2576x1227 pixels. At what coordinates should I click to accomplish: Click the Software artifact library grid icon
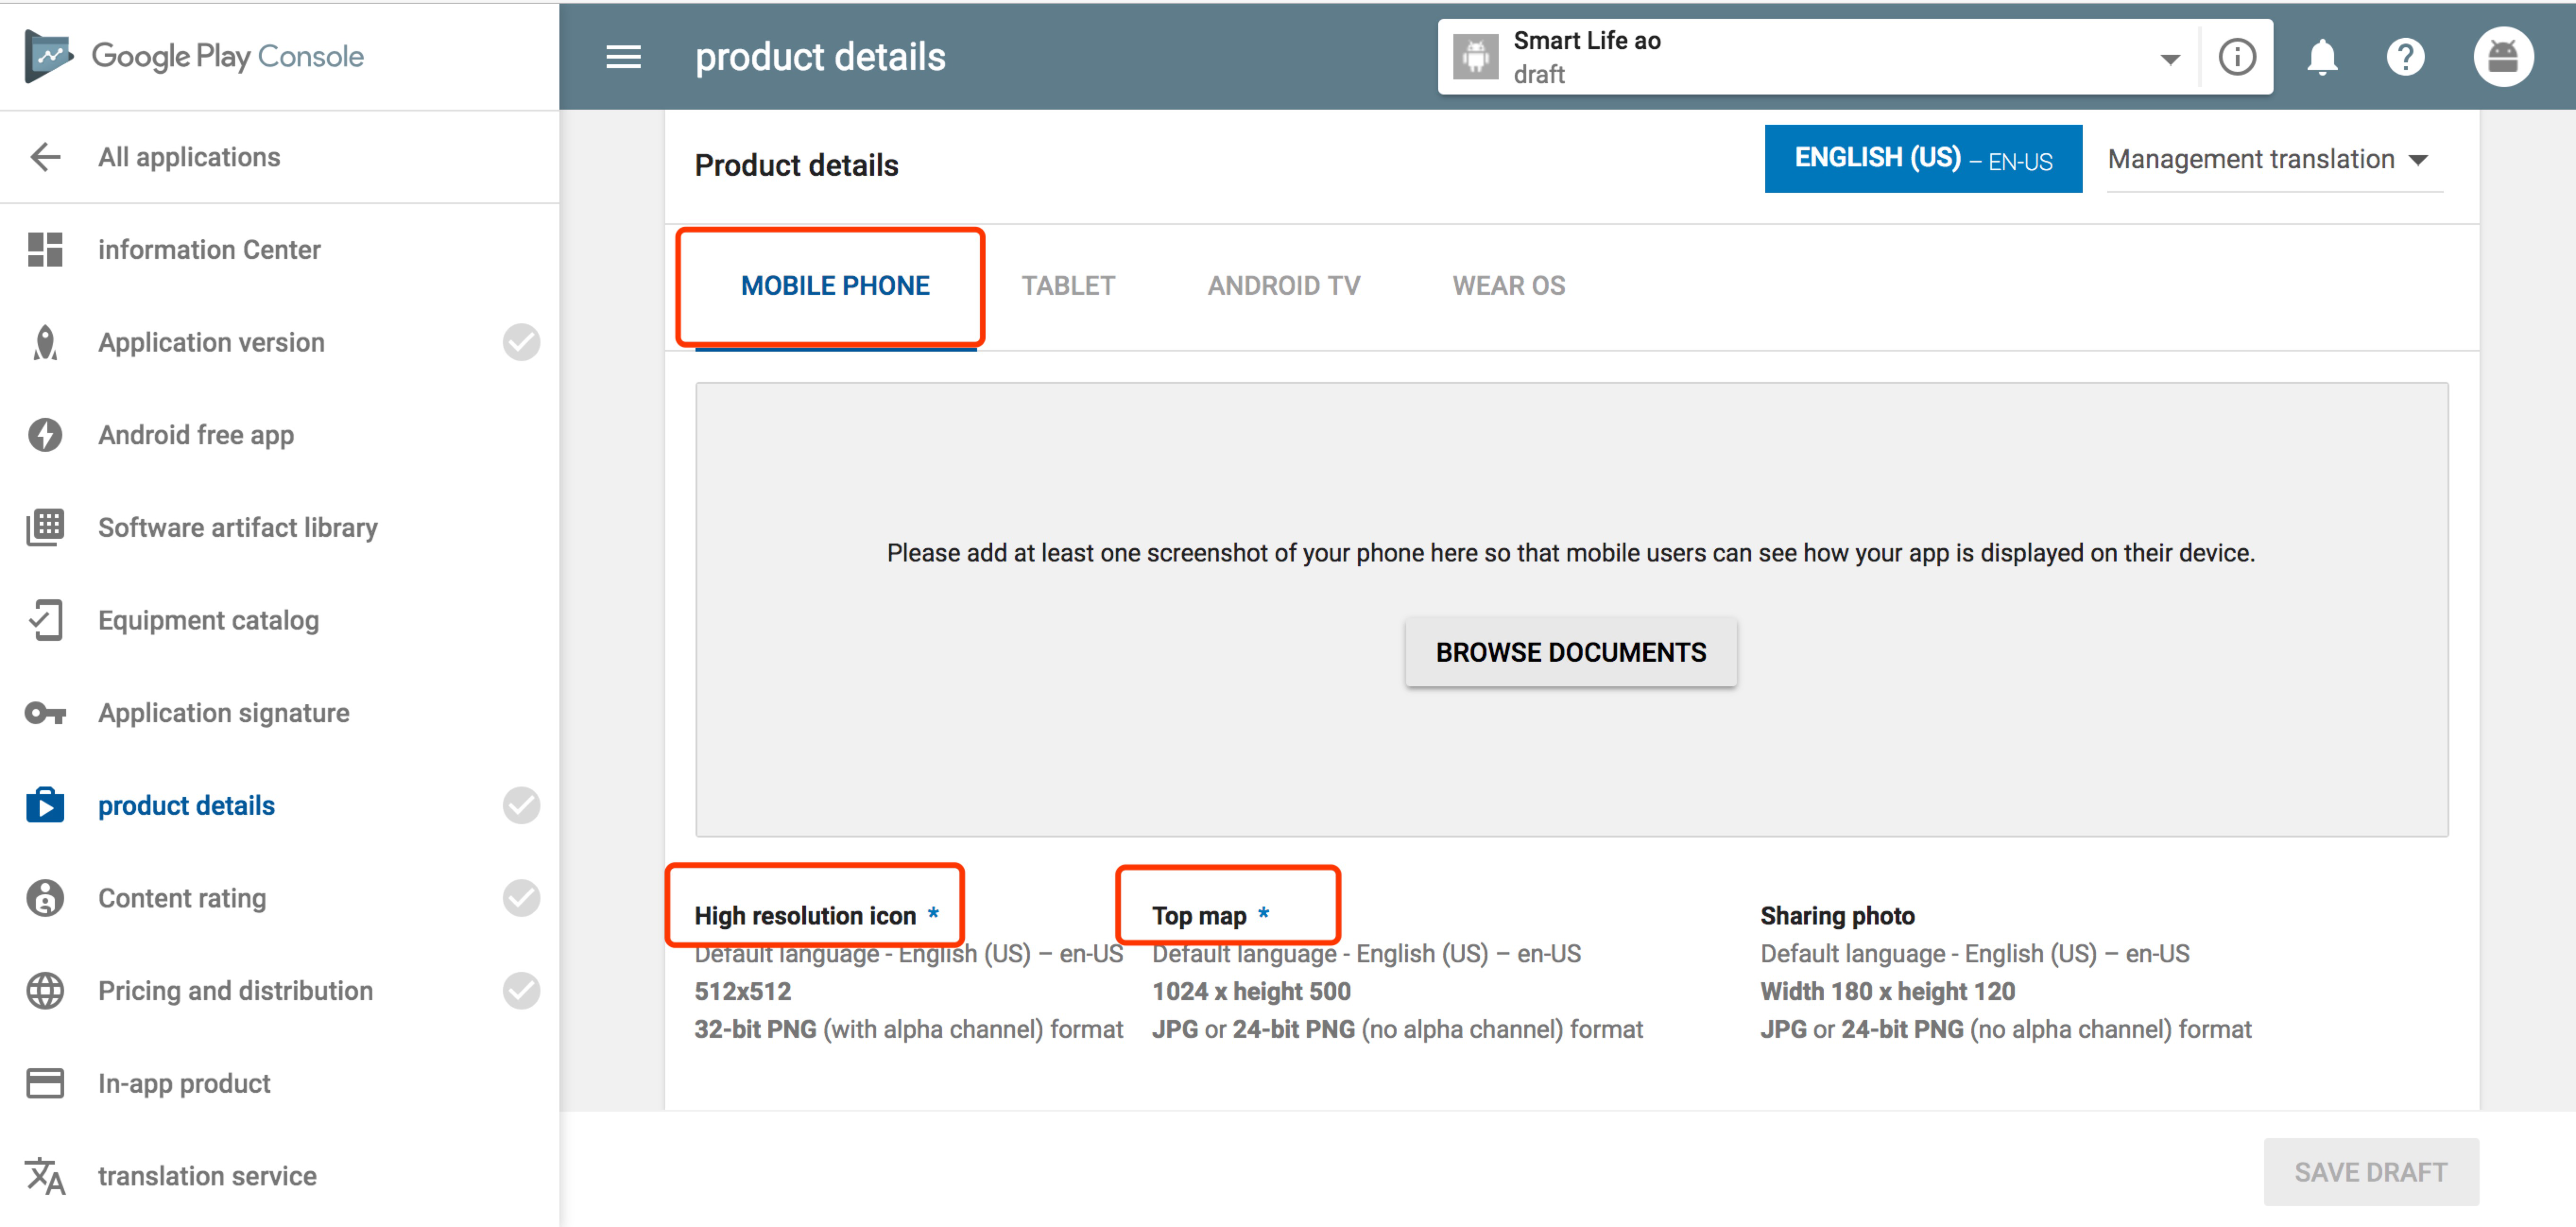pos(45,527)
